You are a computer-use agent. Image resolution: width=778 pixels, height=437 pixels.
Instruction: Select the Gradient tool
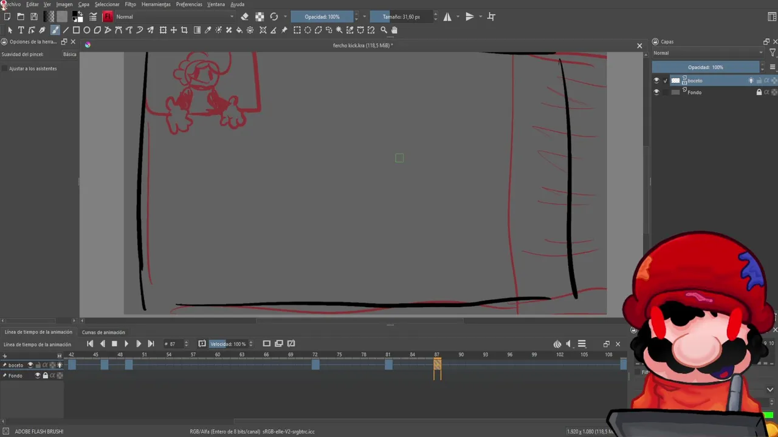[x=197, y=30]
